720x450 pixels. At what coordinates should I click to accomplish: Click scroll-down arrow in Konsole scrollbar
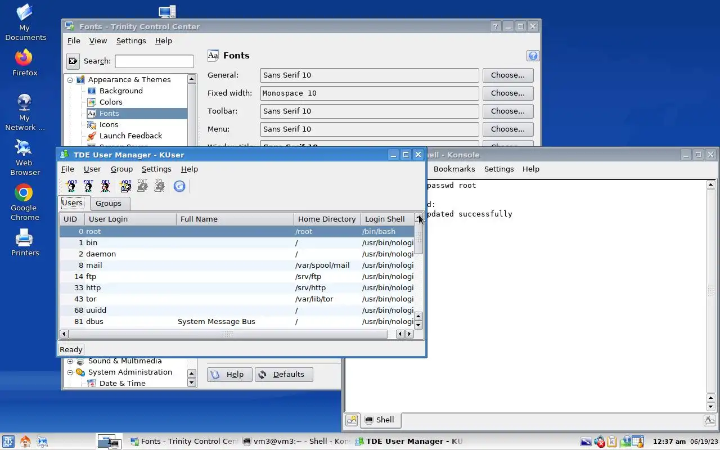[x=710, y=407]
